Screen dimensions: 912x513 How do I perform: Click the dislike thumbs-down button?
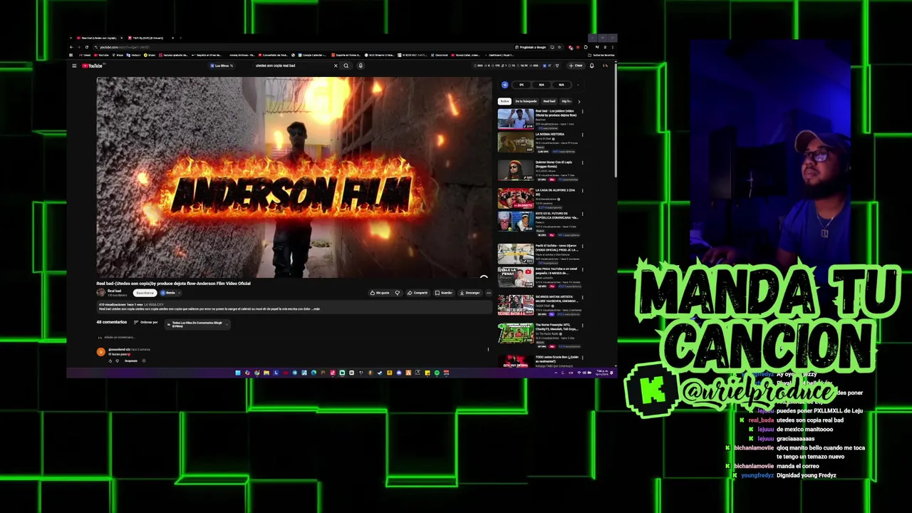pos(398,293)
